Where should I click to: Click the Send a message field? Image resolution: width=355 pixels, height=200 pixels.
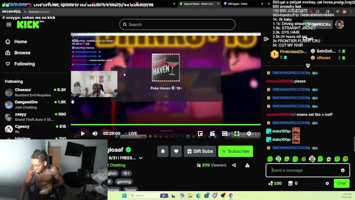(305, 170)
